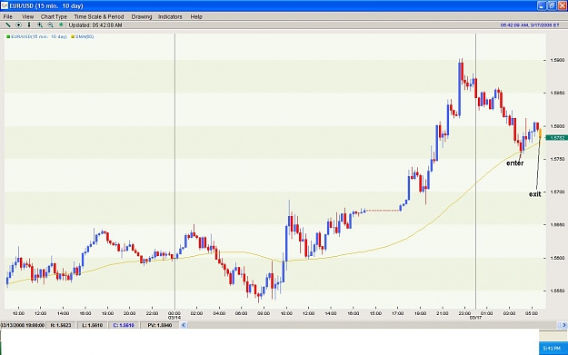
Task: Close the EUR/USD chart window
Action: pos(563,5)
